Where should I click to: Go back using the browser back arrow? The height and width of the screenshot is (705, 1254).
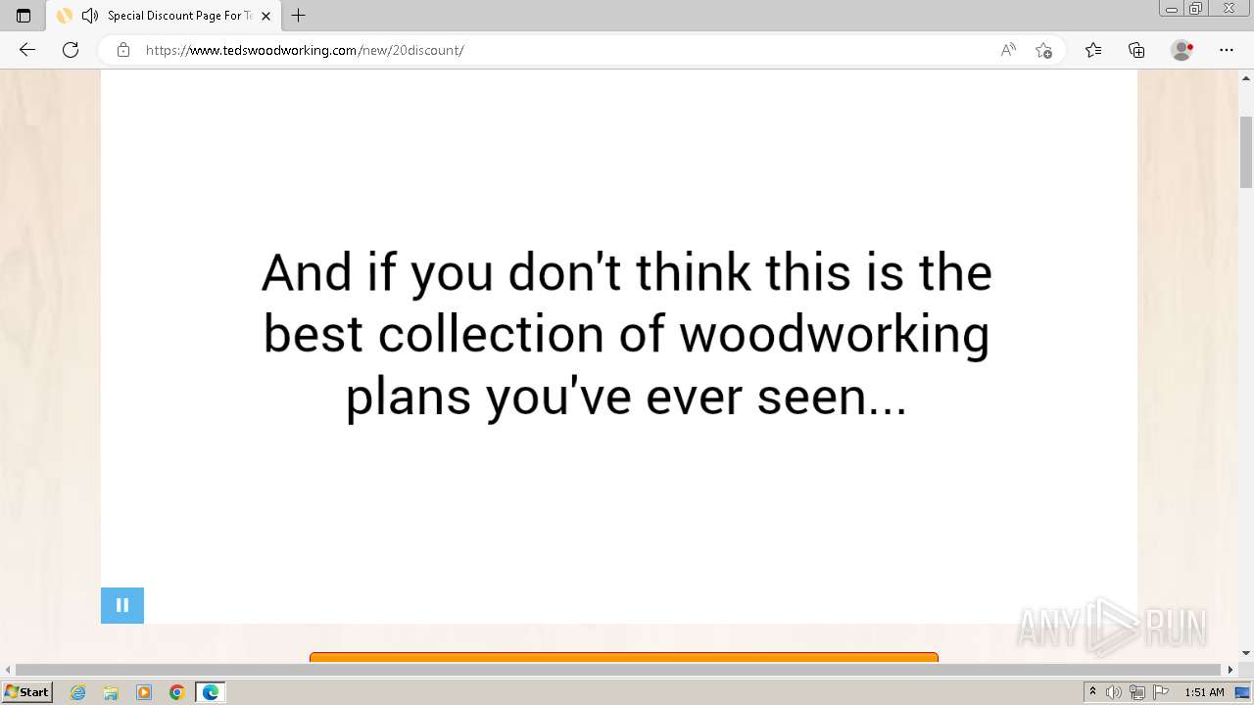click(x=27, y=50)
